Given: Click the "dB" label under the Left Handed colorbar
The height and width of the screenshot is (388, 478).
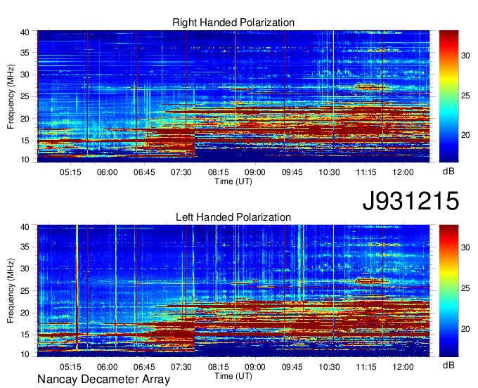Looking at the screenshot, I should click(x=448, y=365).
